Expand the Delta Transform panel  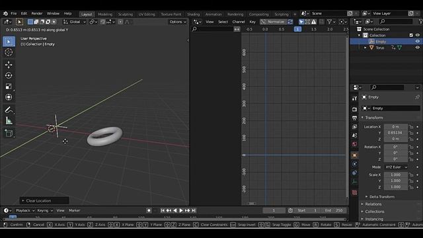(x=381, y=197)
